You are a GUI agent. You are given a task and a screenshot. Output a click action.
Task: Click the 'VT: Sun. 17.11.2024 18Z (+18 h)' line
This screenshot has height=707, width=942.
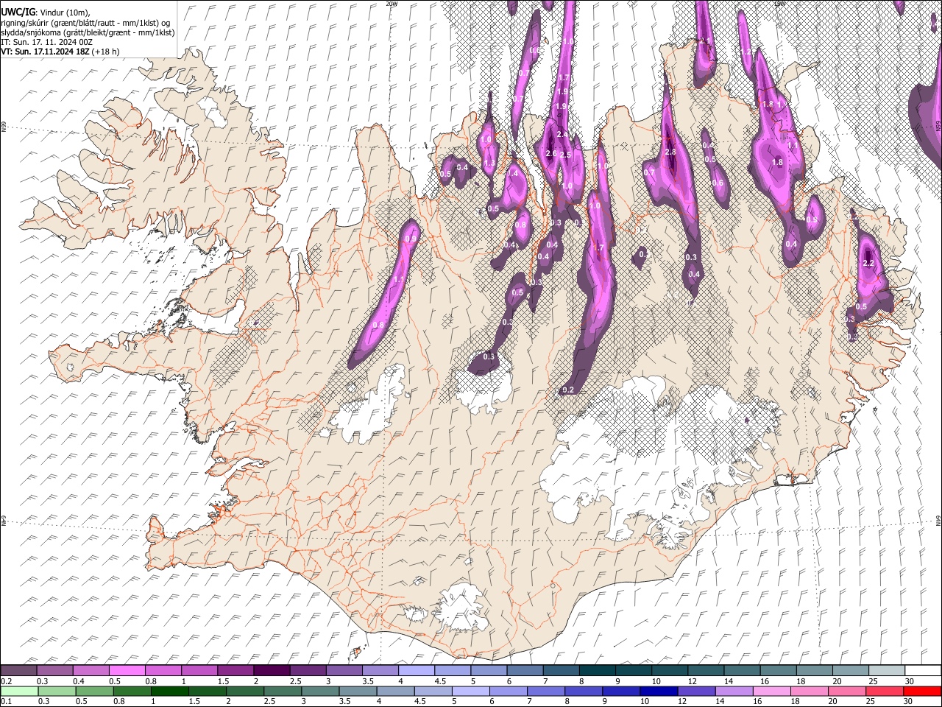[x=60, y=52]
